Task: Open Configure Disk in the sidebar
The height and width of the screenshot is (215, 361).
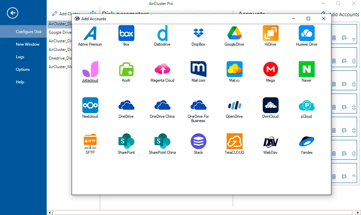Action: [x=23, y=31]
